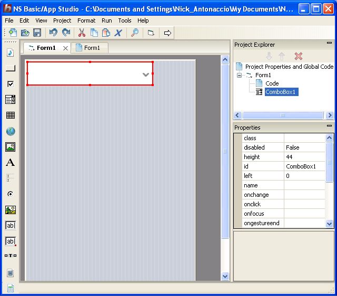Select the first 'abl' TextBox control in the toolbox
Viewport: 337px width, 296px height.
[11, 226]
